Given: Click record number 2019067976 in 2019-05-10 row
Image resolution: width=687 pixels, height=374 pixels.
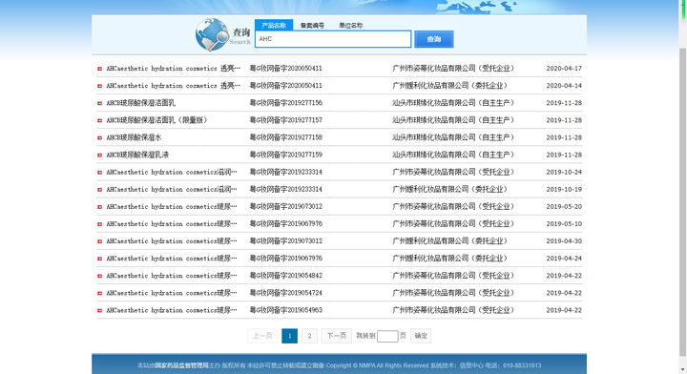Looking at the screenshot, I should click(x=285, y=224).
